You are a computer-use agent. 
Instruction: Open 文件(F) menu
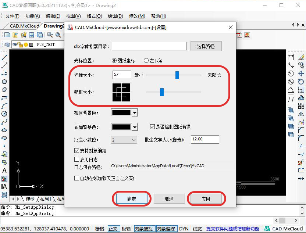pos(12,16)
